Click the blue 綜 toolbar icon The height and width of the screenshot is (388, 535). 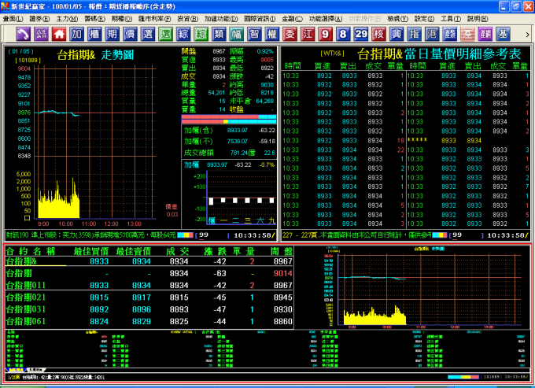183,34
